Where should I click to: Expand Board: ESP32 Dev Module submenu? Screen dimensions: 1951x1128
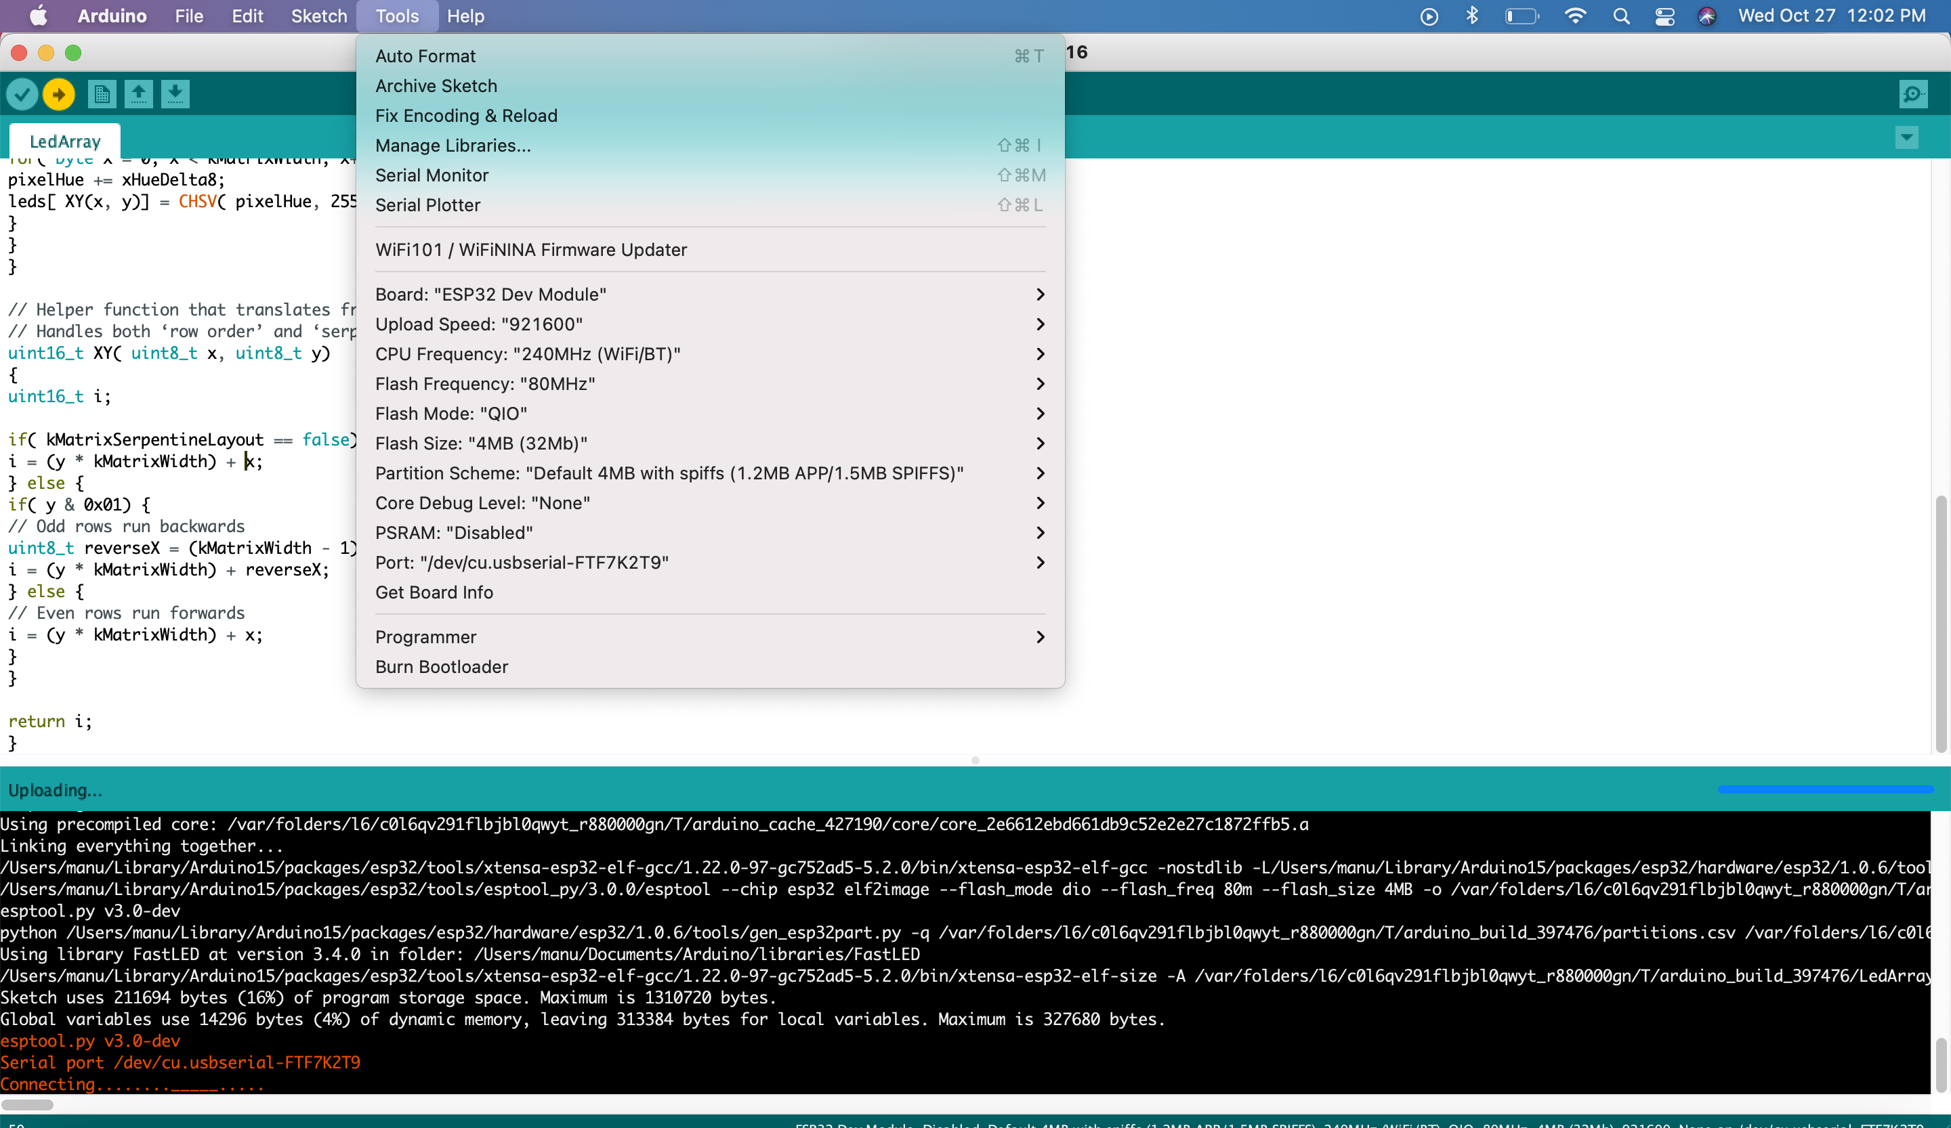click(710, 294)
